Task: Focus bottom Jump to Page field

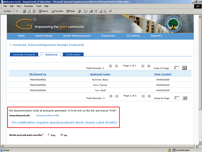Action: (177, 98)
